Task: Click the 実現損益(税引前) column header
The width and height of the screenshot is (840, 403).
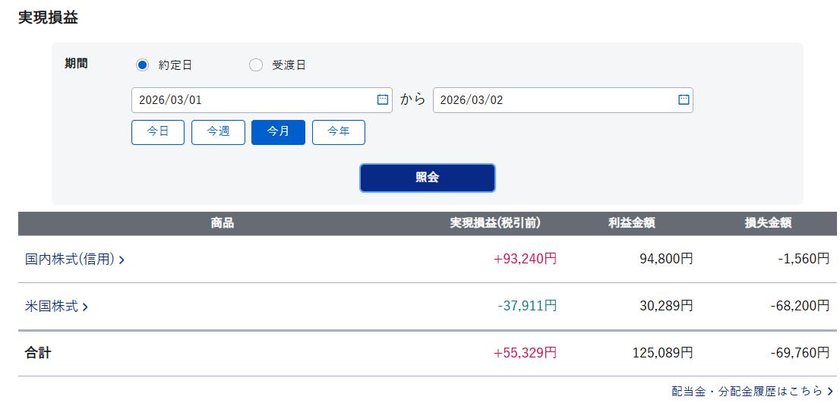Action: click(x=495, y=223)
